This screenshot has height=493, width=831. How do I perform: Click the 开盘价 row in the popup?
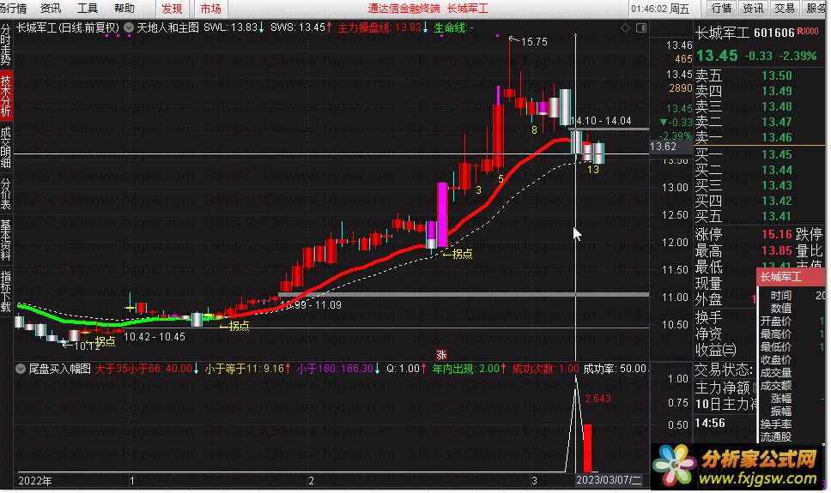click(x=792, y=322)
